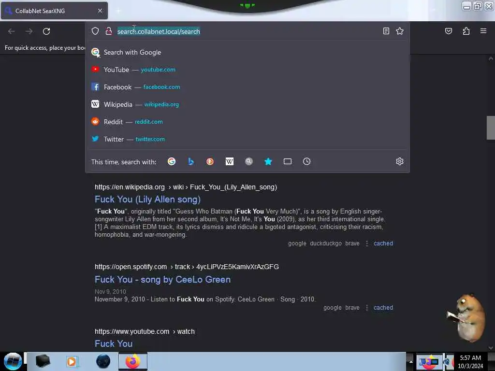Open Firefox in the taskbar
The width and height of the screenshot is (495, 371).
coord(133,361)
